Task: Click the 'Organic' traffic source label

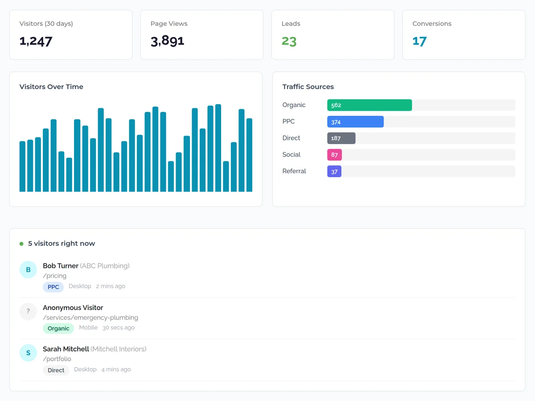Action: tap(294, 105)
